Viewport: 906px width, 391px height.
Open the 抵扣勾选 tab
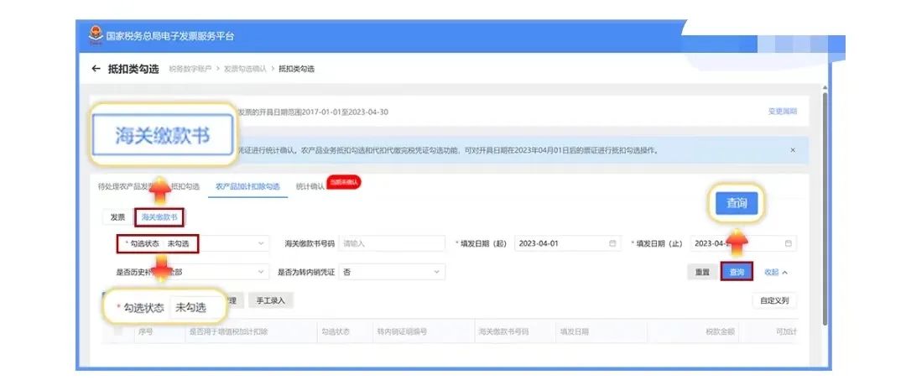point(185,186)
